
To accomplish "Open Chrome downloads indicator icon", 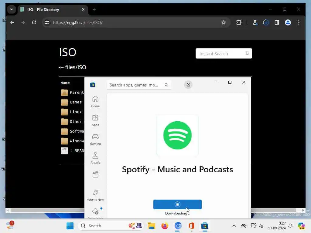I will (266, 22).
